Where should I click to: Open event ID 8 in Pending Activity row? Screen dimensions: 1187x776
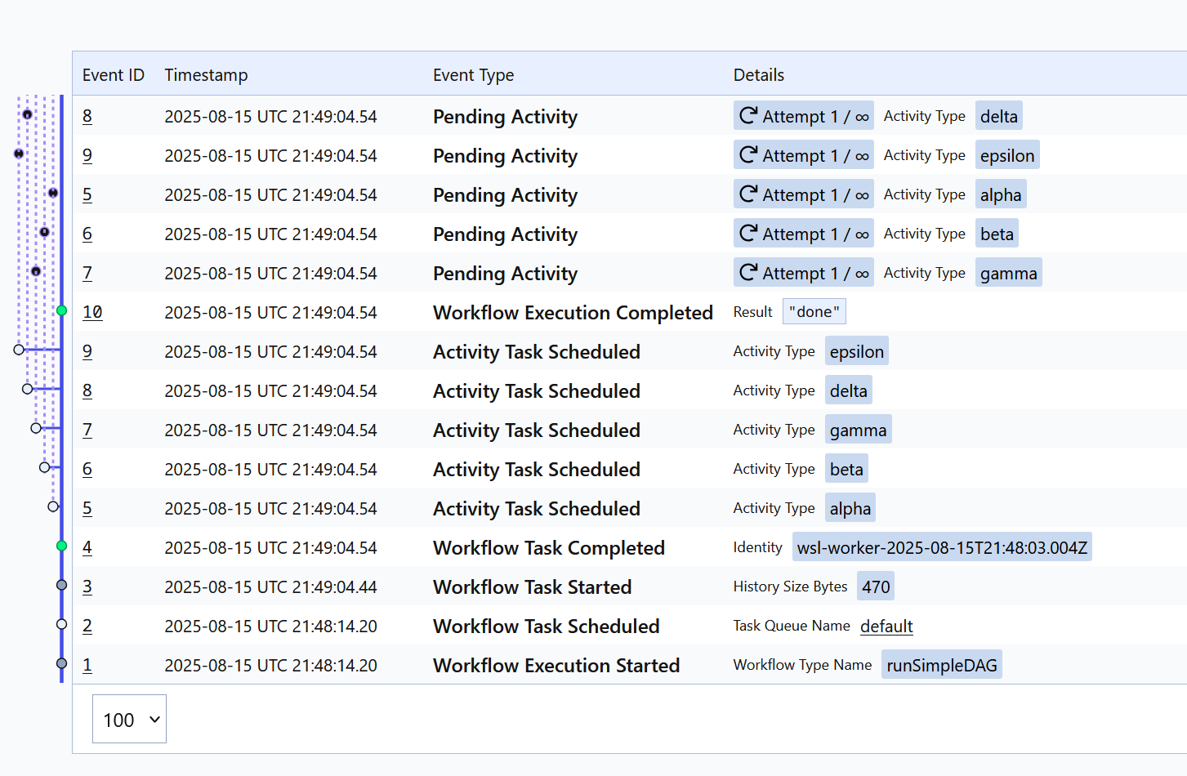click(x=87, y=116)
